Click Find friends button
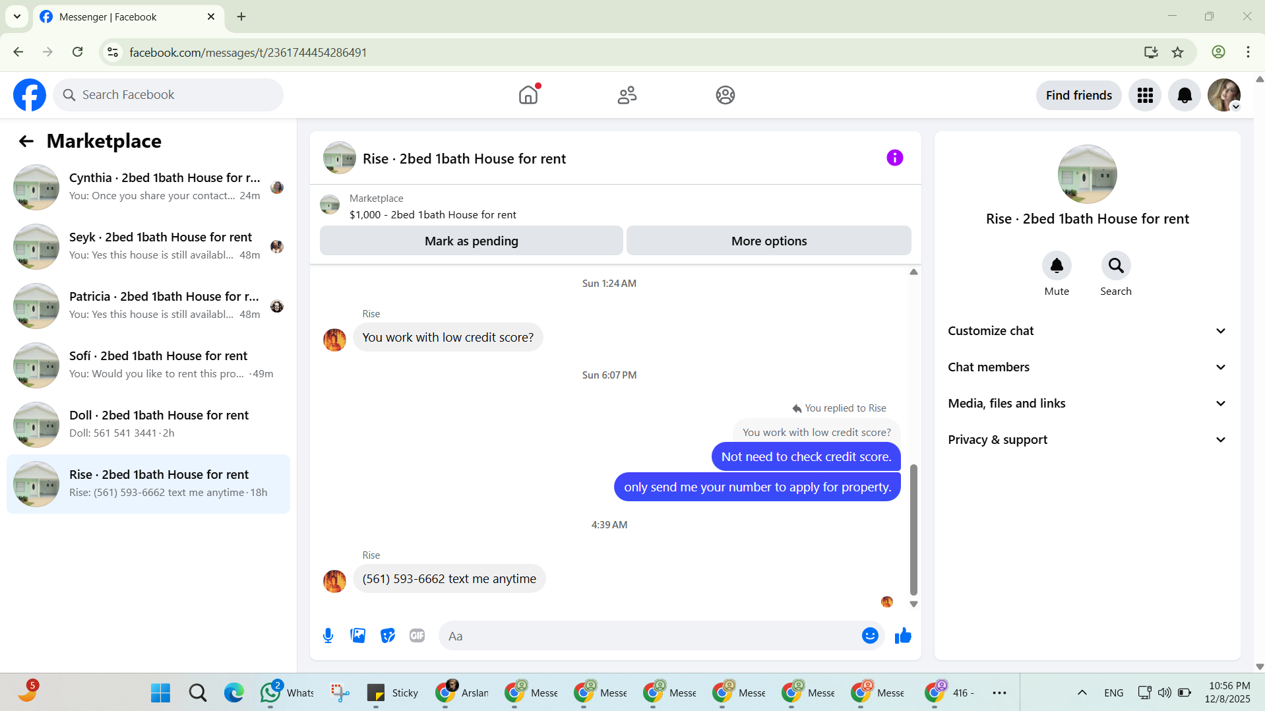Viewport: 1265px width, 711px height. pos(1079,96)
